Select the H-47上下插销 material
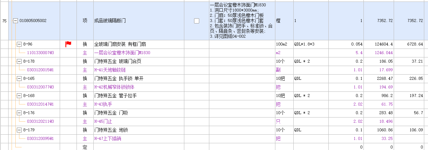Viewport: 428px width, 150px height. click(x=107, y=139)
